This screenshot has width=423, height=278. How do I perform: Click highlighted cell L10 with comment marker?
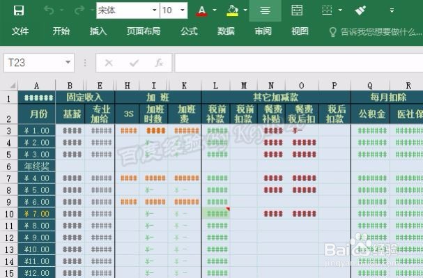click(x=216, y=214)
